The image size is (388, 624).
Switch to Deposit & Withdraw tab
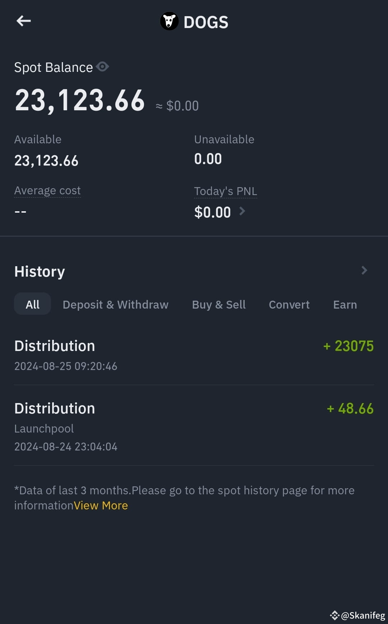115,305
